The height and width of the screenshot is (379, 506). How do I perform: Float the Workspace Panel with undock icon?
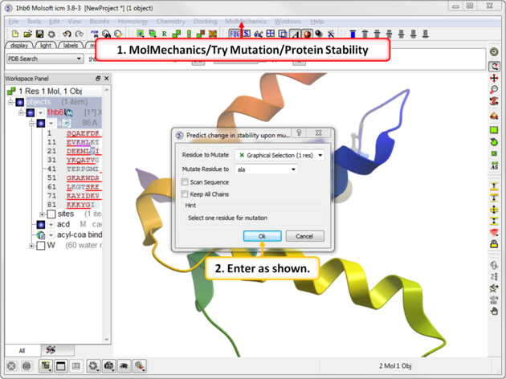pos(98,79)
